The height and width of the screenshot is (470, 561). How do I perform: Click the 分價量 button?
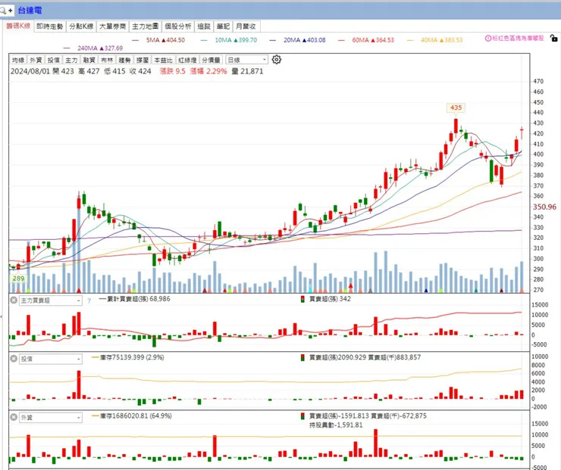(x=211, y=60)
